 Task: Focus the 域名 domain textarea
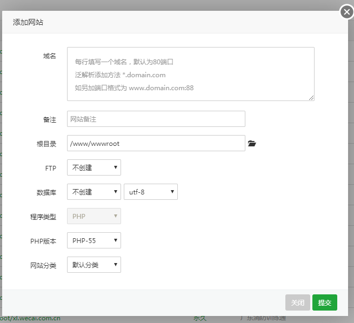(191, 74)
